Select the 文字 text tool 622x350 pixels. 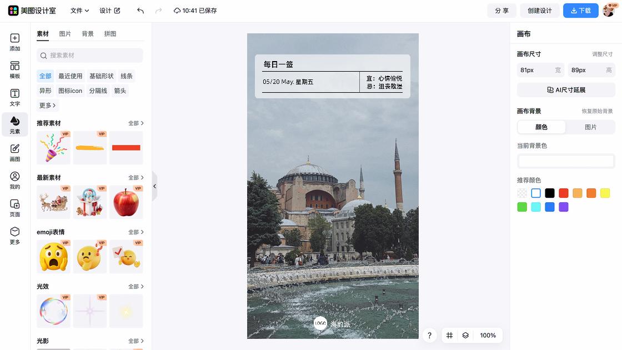tap(15, 98)
